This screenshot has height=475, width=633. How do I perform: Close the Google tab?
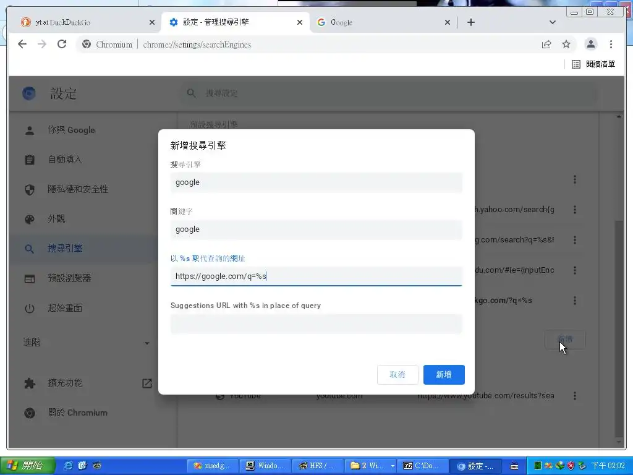click(x=448, y=22)
